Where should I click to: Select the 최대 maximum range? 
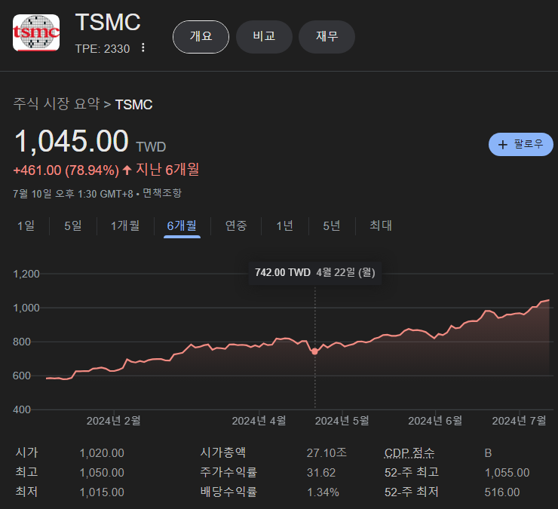(381, 225)
